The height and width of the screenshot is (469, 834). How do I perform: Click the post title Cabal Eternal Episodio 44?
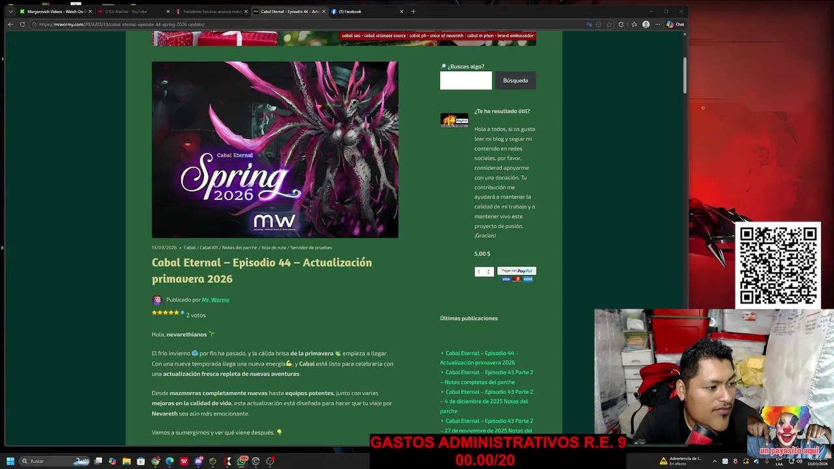(262, 270)
